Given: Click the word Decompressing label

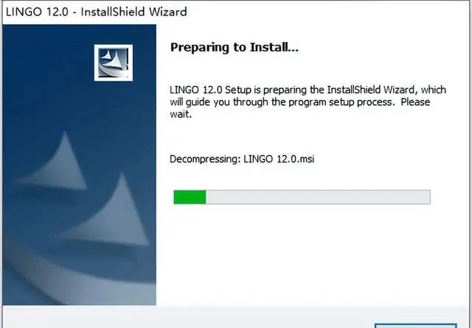Looking at the screenshot, I should click(x=205, y=159).
